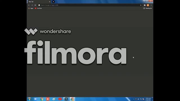This screenshot has width=180, height=101.
Task: Open the extensions puzzle icon
Action: [x=145, y=5]
